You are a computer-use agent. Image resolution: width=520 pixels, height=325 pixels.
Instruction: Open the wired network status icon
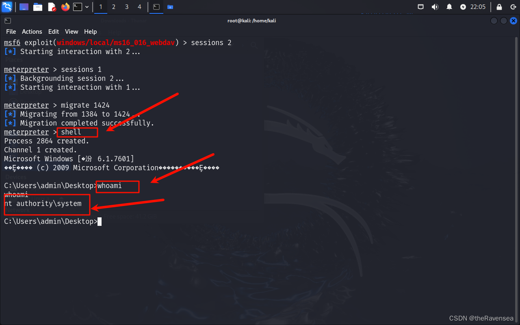coord(421,7)
